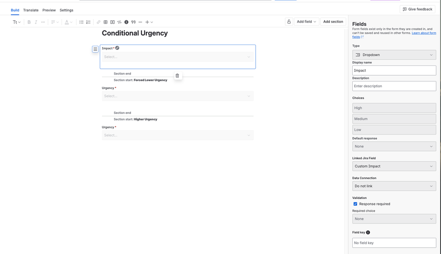Click the Field key input box
441x254 pixels.
coord(394,243)
